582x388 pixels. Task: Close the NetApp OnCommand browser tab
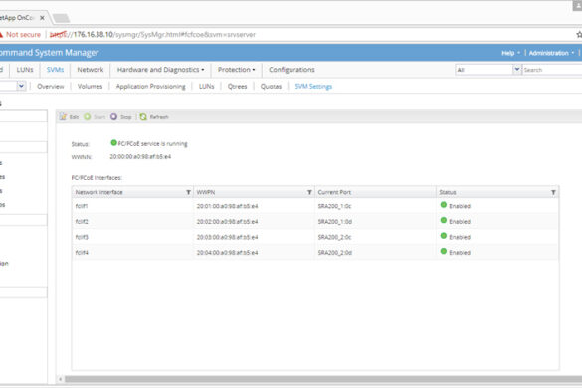pyautogui.click(x=42, y=18)
